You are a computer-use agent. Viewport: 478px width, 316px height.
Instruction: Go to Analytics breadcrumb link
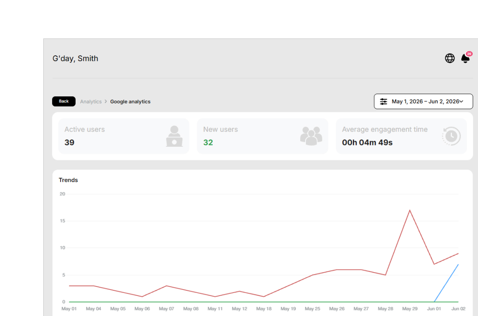pos(91,102)
